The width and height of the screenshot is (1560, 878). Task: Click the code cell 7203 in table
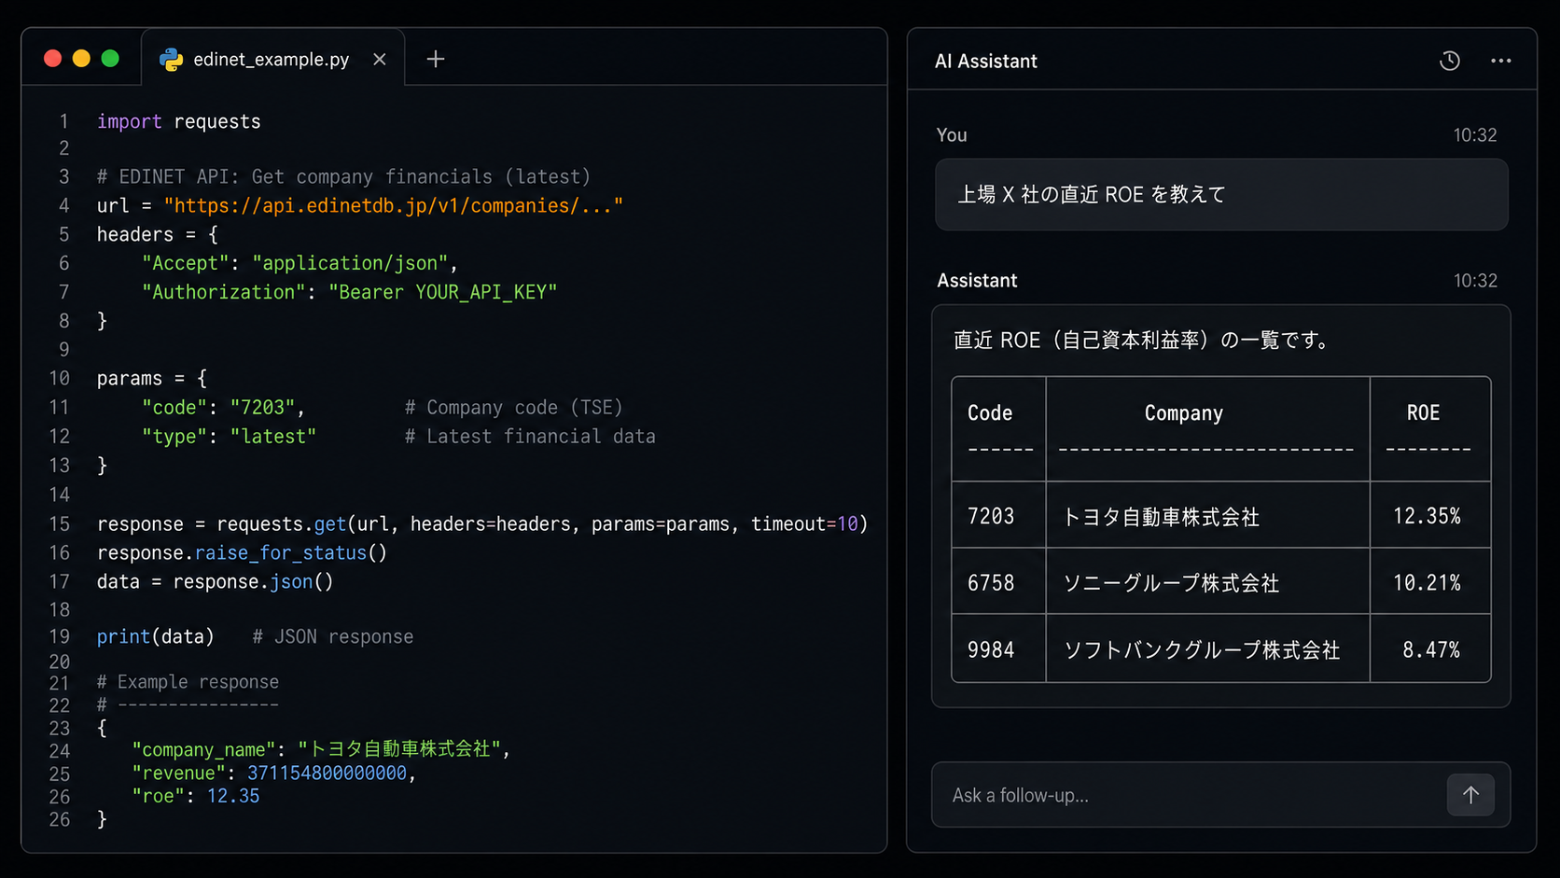click(x=991, y=516)
